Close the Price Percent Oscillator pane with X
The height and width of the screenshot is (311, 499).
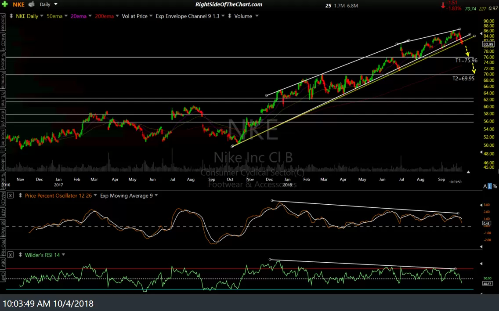pyautogui.click(x=10, y=195)
